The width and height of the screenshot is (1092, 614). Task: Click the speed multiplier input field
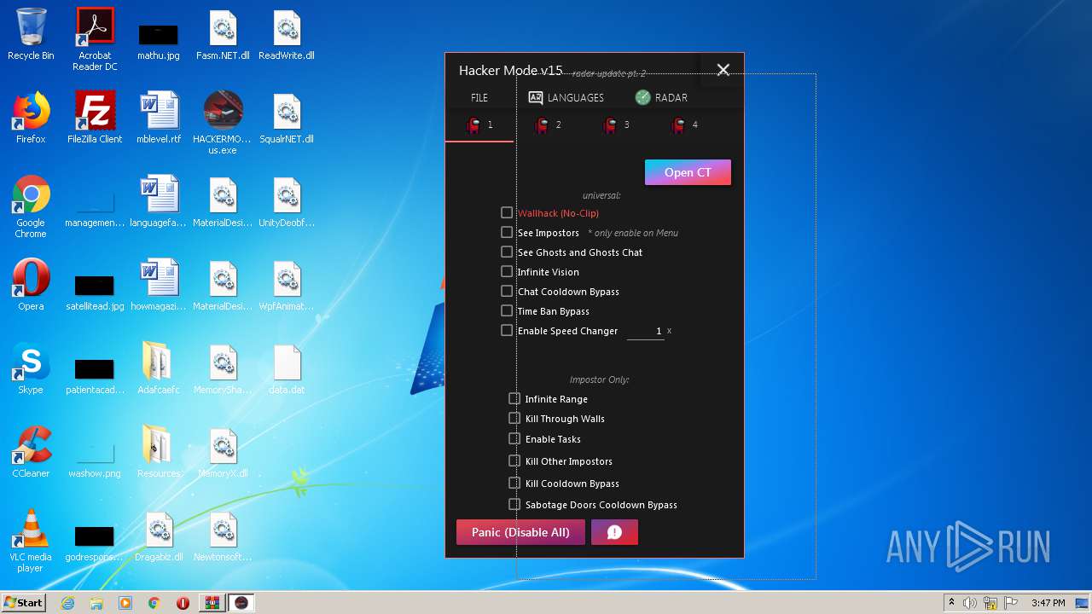coord(646,331)
